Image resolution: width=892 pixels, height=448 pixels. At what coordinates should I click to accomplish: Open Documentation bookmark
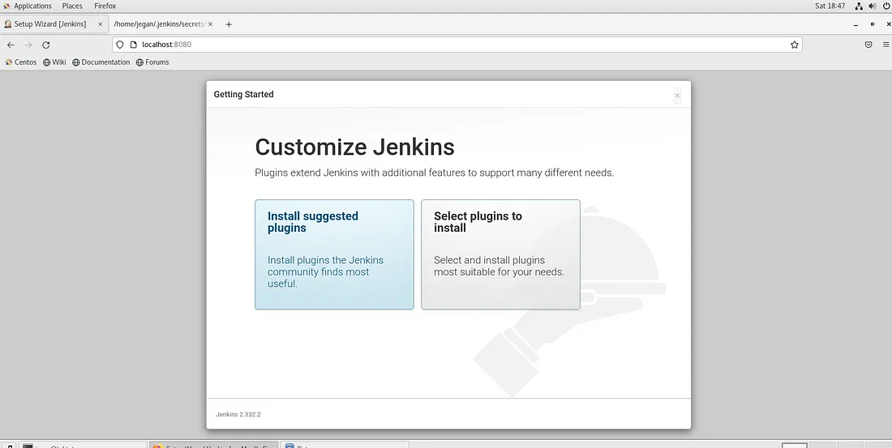(x=101, y=62)
